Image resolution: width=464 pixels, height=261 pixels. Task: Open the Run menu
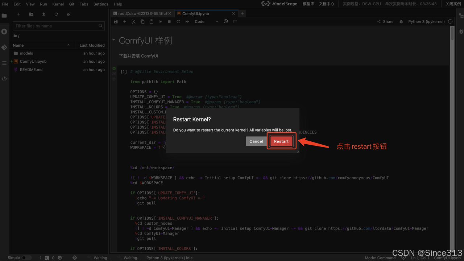[x=43, y=4]
